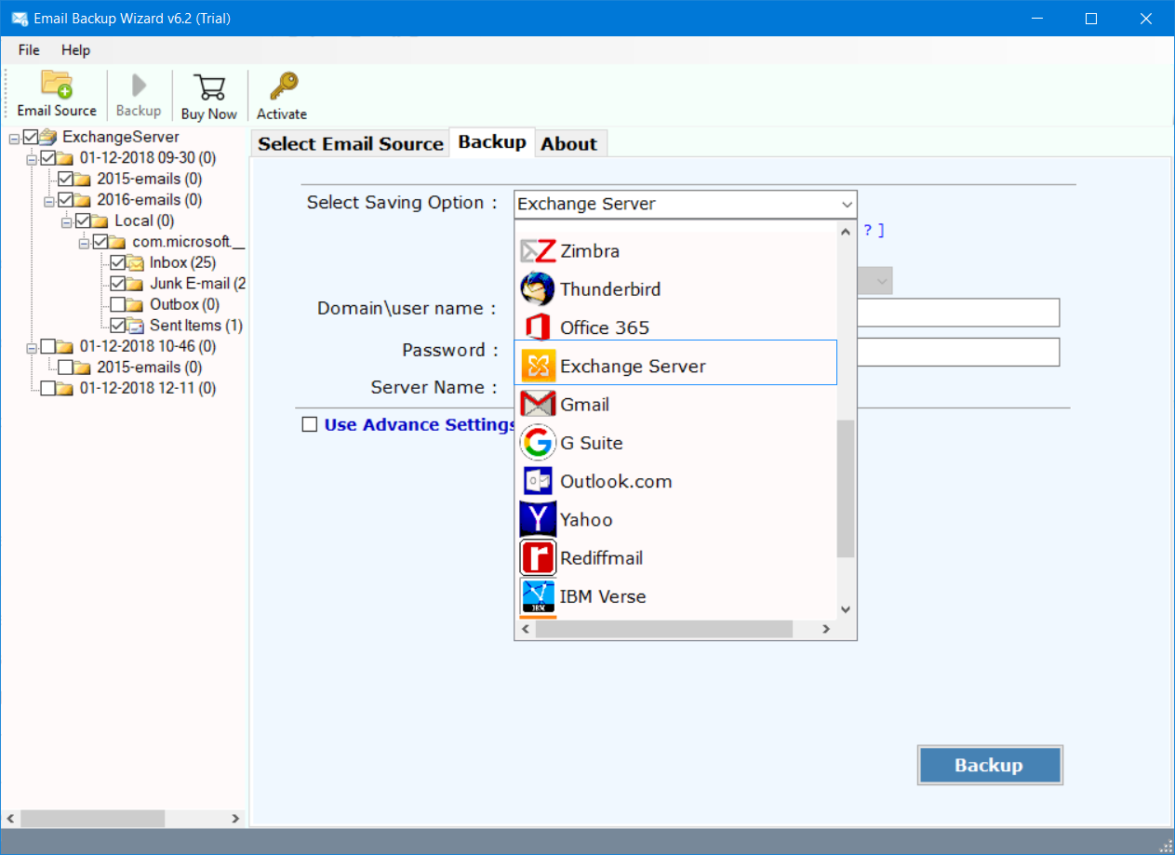1175x855 pixels.
Task: Click the Password input field
Action: coord(957,352)
